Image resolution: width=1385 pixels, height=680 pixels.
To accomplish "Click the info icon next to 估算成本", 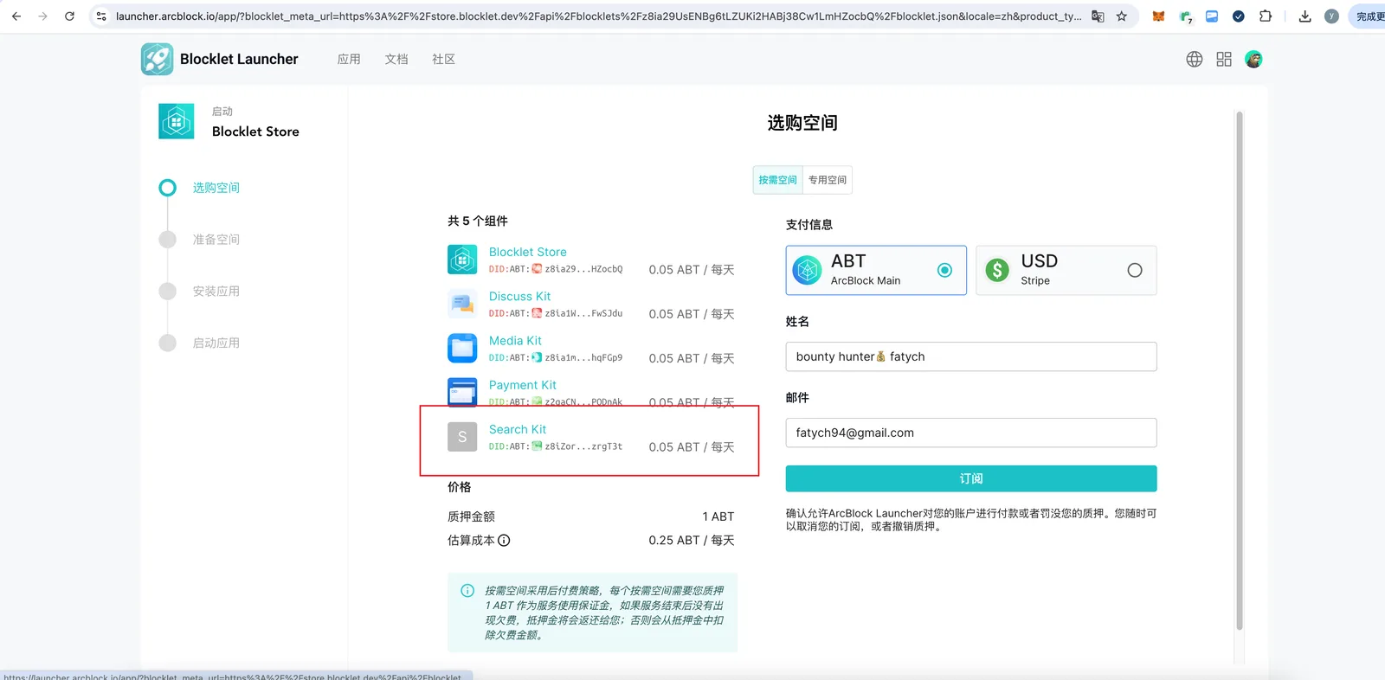I will coord(504,540).
